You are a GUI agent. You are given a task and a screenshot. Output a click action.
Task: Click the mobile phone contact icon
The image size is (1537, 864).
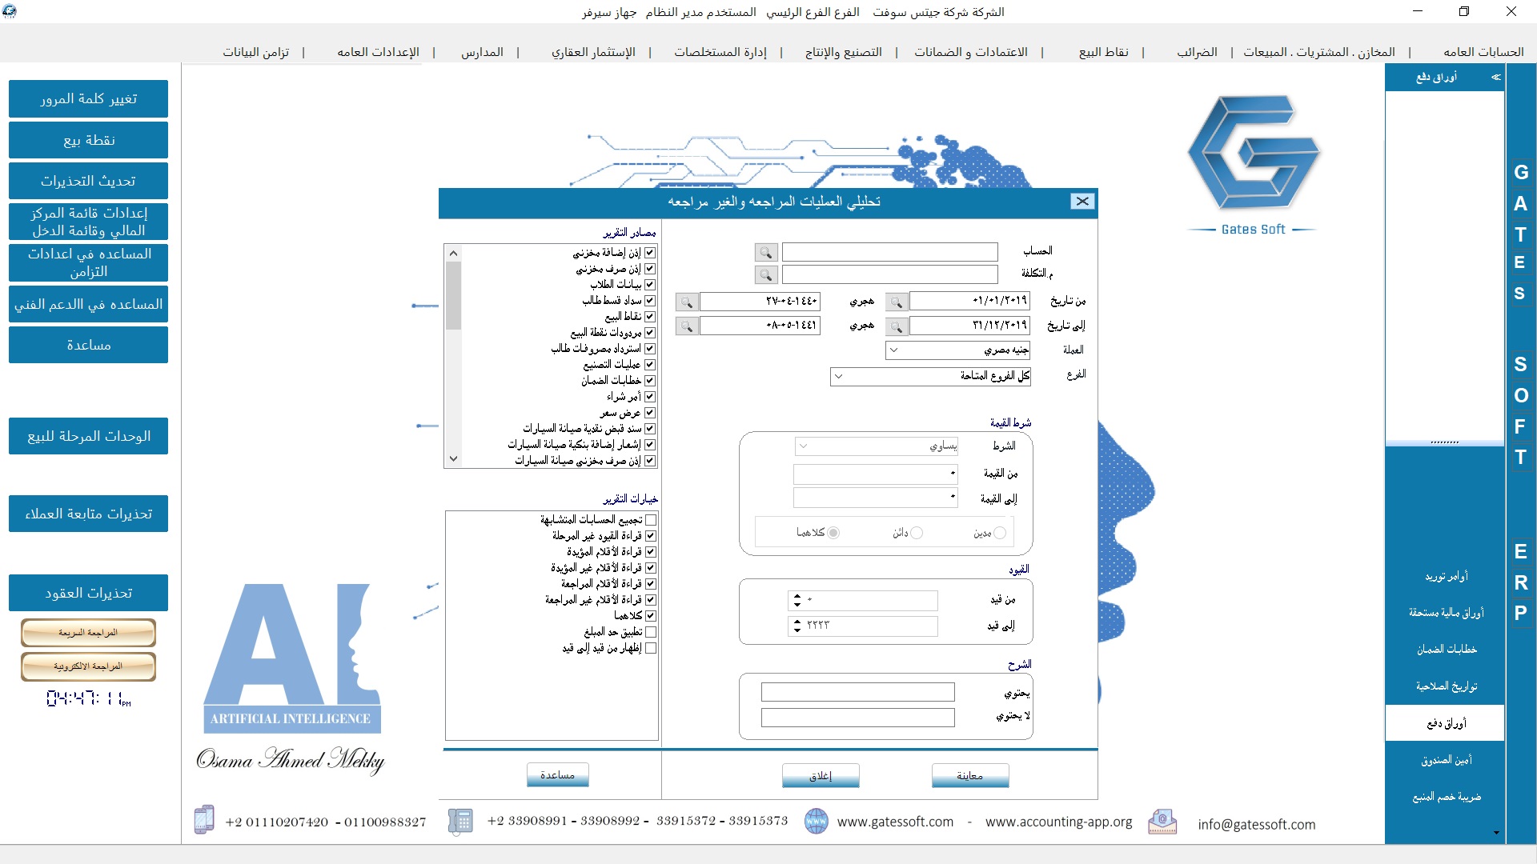coord(204,820)
